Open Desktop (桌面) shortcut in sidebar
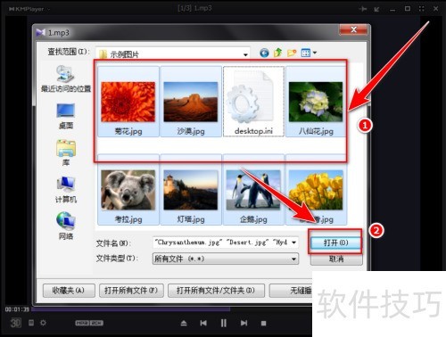The width and height of the screenshot is (446, 337). click(x=66, y=116)
